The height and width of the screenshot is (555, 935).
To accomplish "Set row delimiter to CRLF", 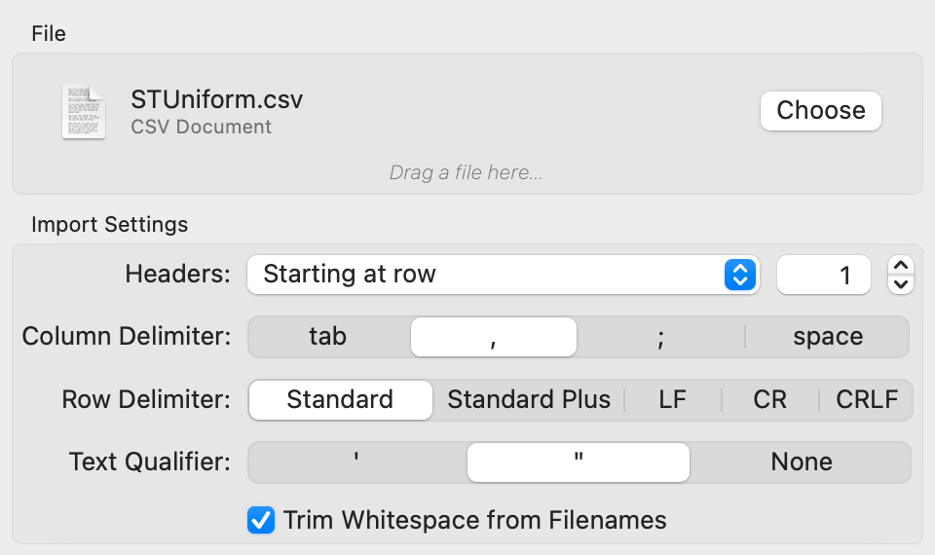I will [x=867, y=399].
